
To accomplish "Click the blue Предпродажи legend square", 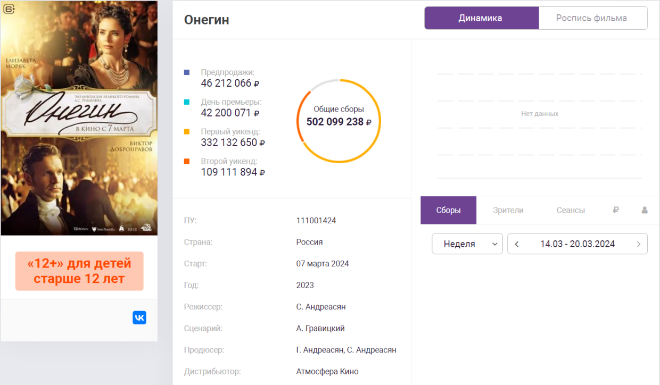I will pos(187,72).
